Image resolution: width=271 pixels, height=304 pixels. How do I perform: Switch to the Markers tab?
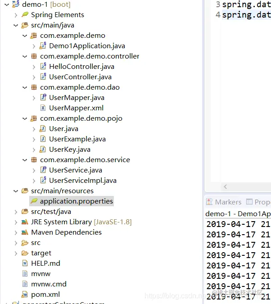[x=224, y=202]
